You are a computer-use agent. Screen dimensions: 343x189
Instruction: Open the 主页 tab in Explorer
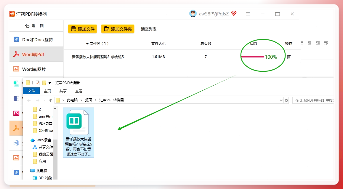47,91
